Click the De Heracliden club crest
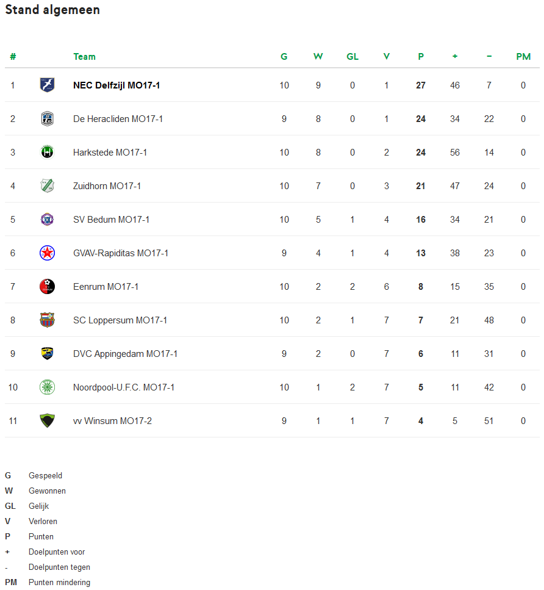 (47, 118)
